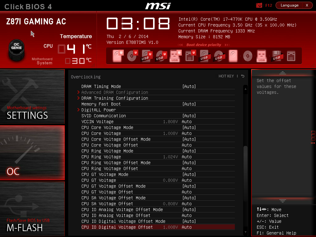The width and height of the screenshot is (316, 237).
Task: Select the UEFI CD/DVD boot device icon
Action: pos(132,56)
